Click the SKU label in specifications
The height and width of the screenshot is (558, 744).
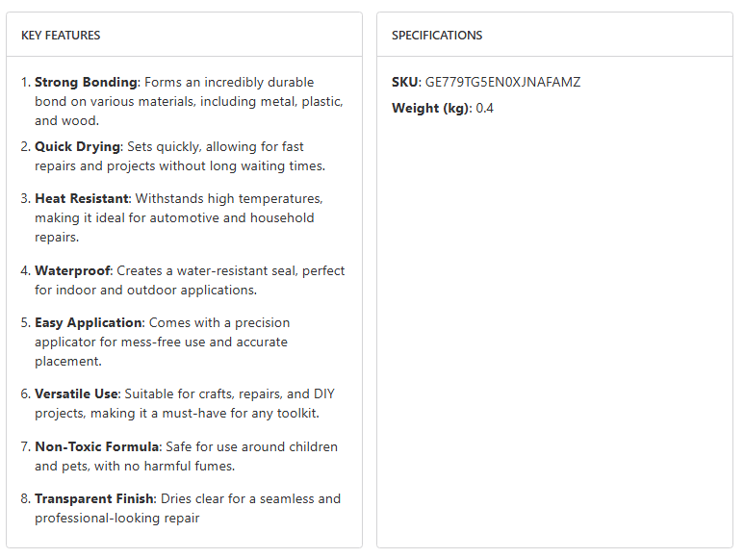coord(404,83)
